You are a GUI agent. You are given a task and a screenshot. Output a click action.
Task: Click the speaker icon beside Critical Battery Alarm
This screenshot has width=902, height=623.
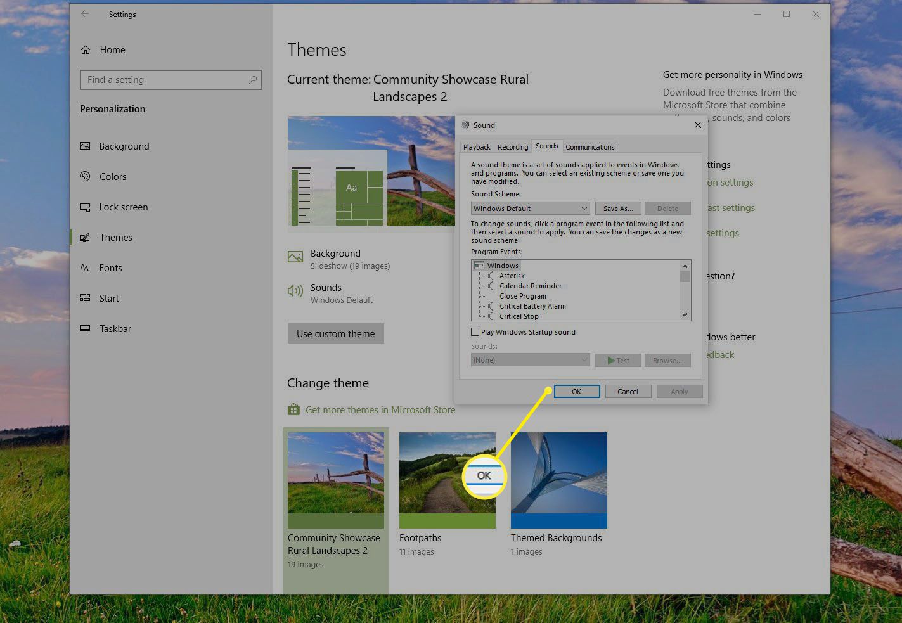point(490,306)
